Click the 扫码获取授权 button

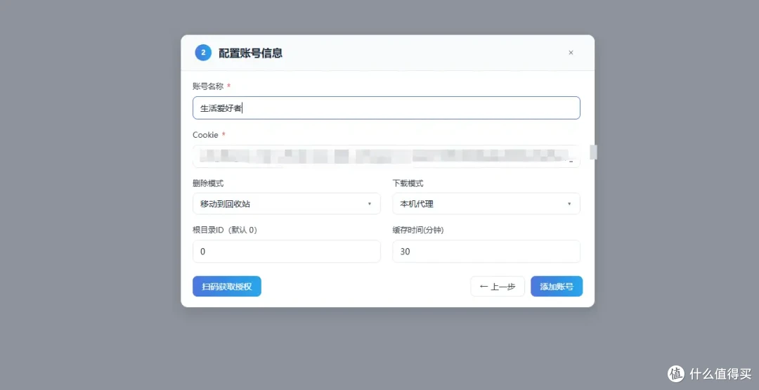(x=227, y=287)
